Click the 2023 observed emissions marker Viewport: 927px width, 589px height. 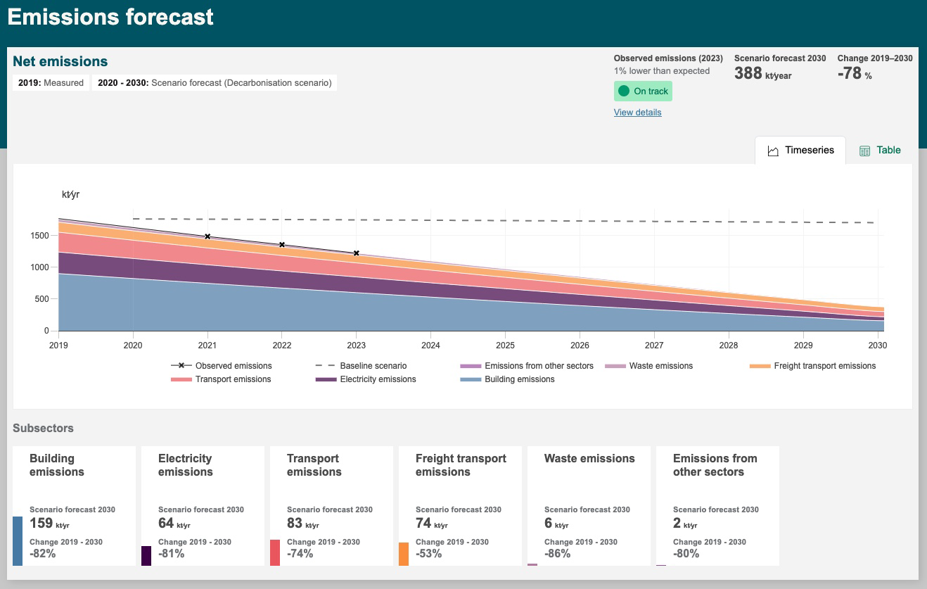pos(357,253)
